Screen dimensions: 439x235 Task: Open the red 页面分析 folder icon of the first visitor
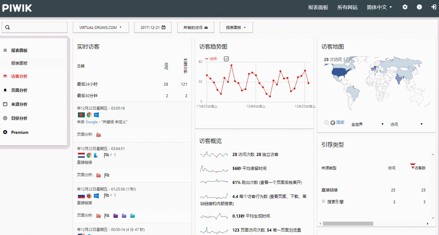point(98,135)
